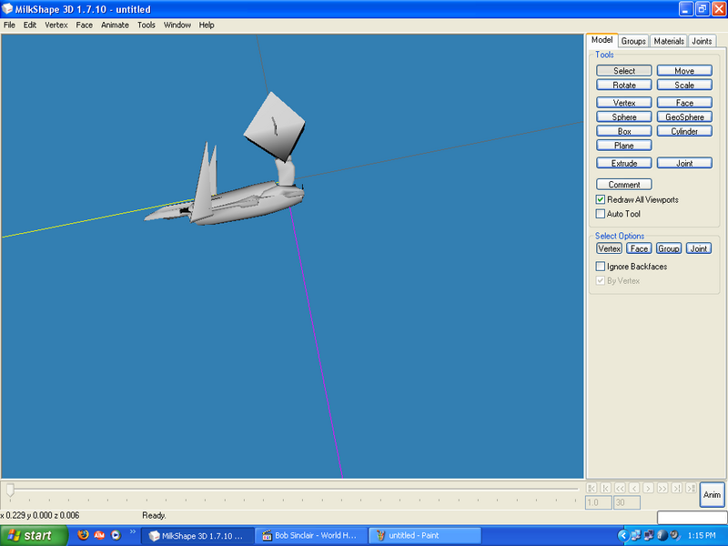Set selection mode to Vertex
Viewport: 728px width, 546px height.
609,248
